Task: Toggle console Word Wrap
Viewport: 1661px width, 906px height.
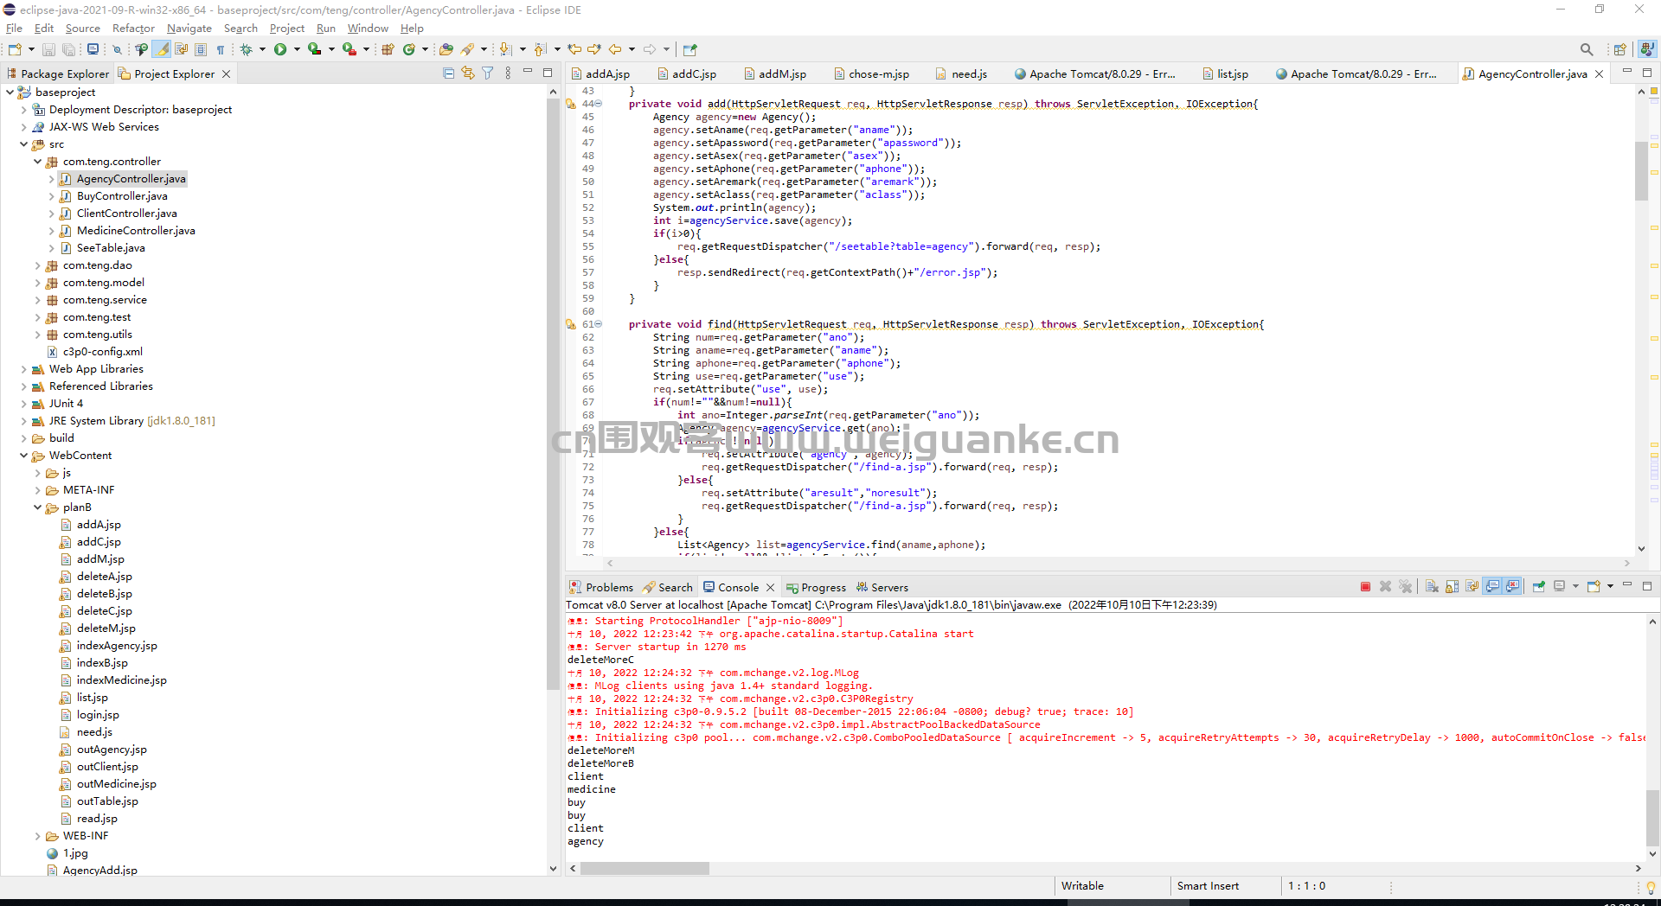Action: [1472, 587]
